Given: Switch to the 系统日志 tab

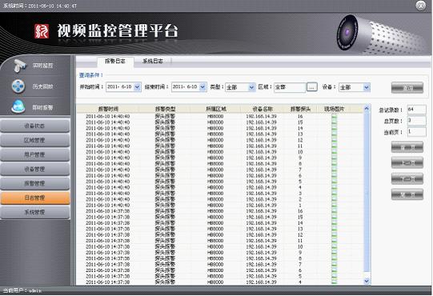Looking at the screenshot, I should 152,62.
